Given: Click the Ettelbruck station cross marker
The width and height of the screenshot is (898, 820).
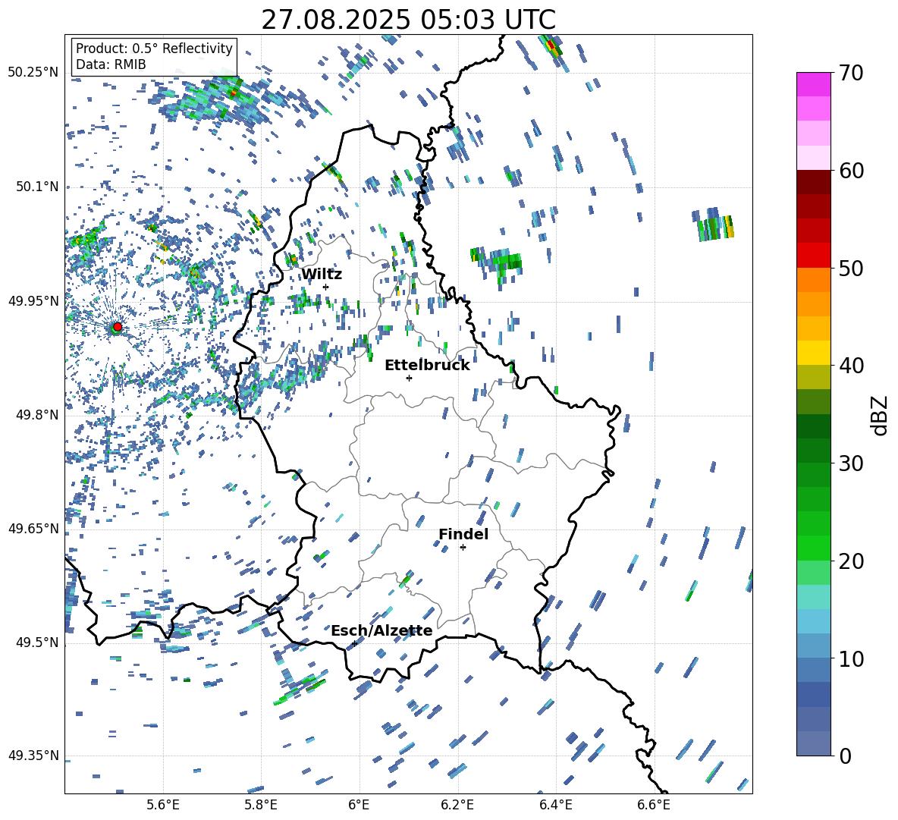Looking at the screenshot, I should point(409,378).
